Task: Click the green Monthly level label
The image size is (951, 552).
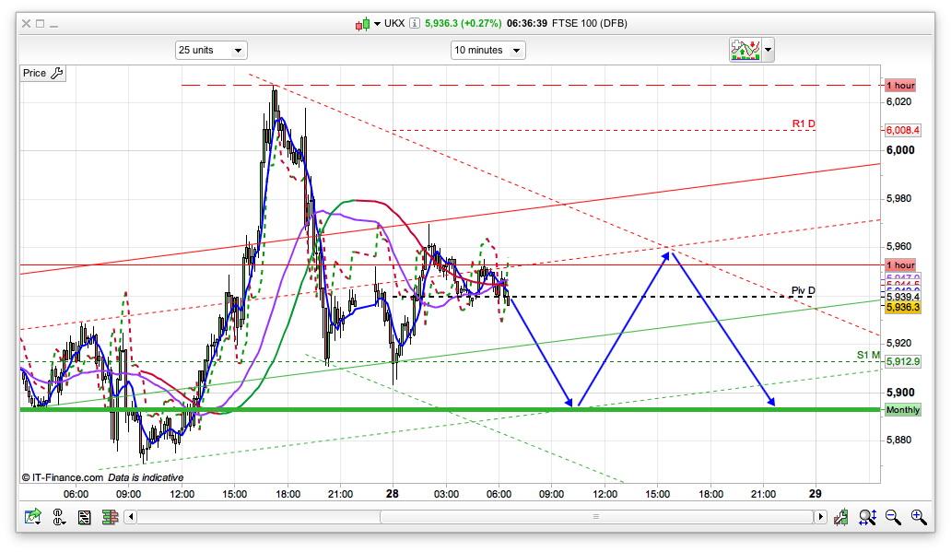Action: 902,409
